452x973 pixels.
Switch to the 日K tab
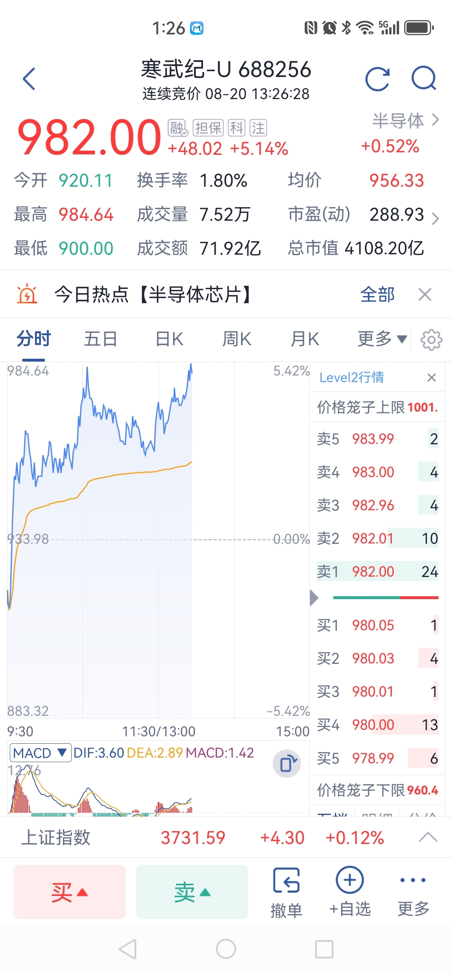[169, 339]
